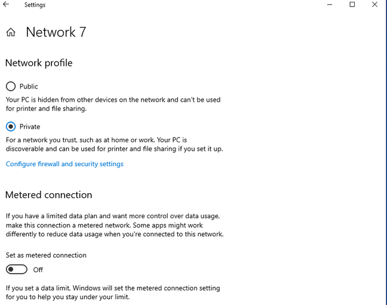
Task: Close the Settings window
Action: [x=374, y=5]
